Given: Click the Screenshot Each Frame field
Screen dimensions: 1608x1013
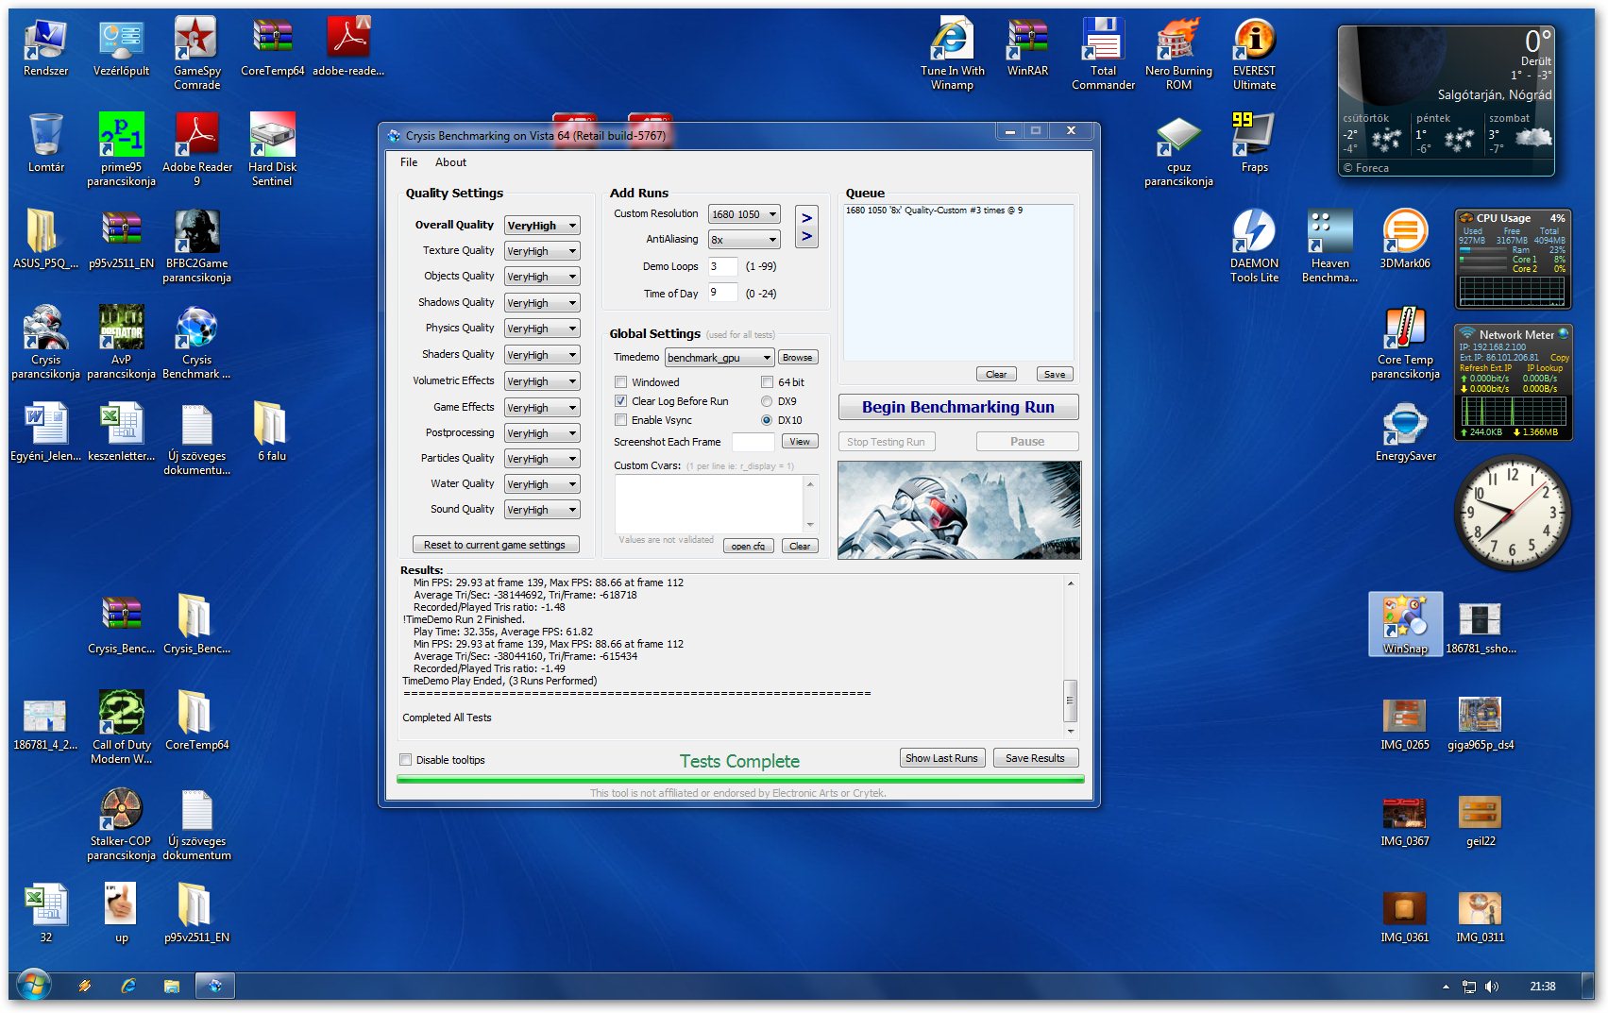Looking at the screenshot, I should [753, 442].
